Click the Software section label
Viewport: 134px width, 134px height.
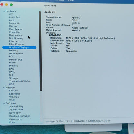11,103
